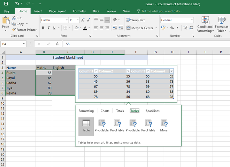Switch to the Charts tab in Quick Analysis
Screen dimensions: 230x167
click(x=105, y=111)
